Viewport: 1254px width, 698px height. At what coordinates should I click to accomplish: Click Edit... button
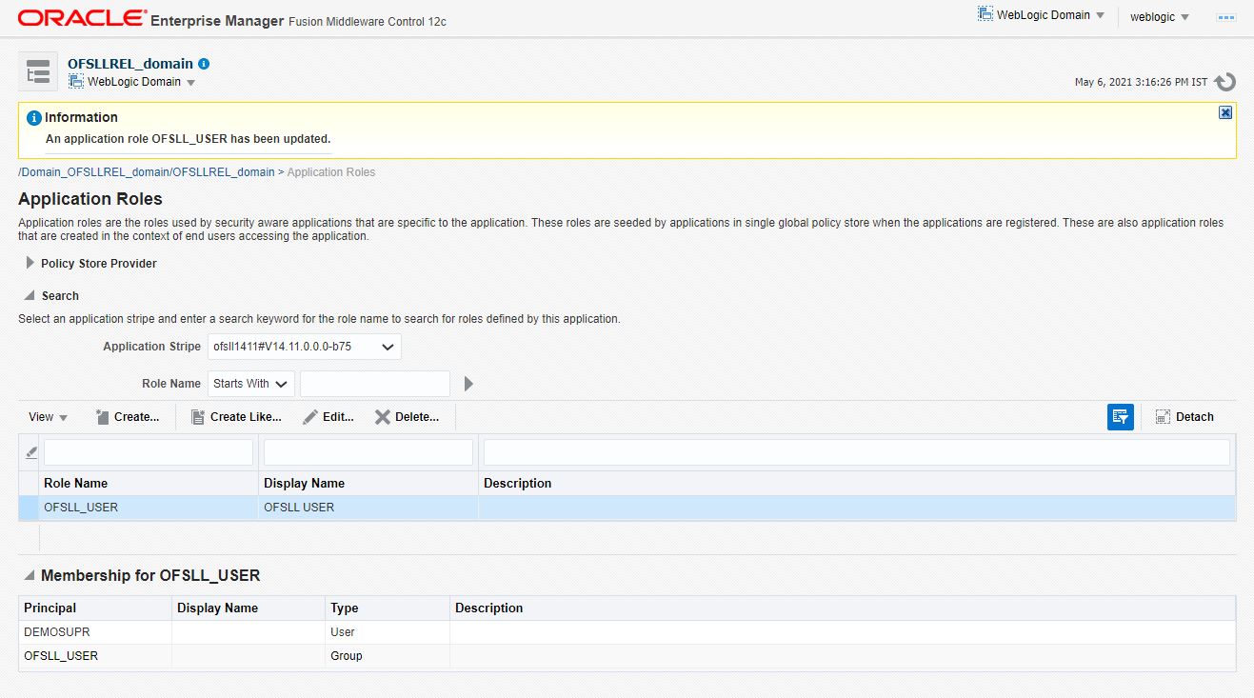tap(328, 417)
